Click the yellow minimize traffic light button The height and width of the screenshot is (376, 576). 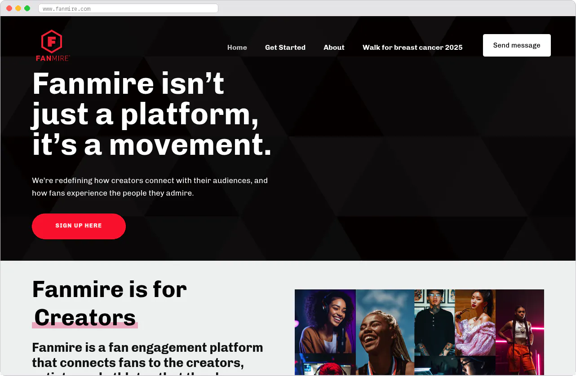pyautogui.click(x=18, y=8)
